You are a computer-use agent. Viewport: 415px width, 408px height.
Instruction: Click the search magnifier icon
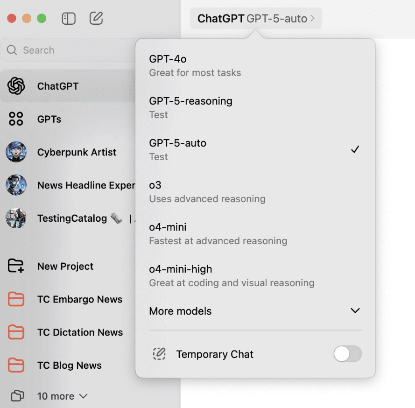point(12,50)
